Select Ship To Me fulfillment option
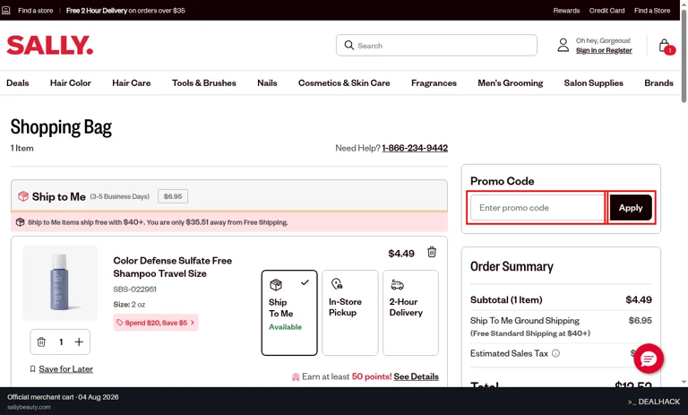The image size is (688, 415). click(289, 313)
